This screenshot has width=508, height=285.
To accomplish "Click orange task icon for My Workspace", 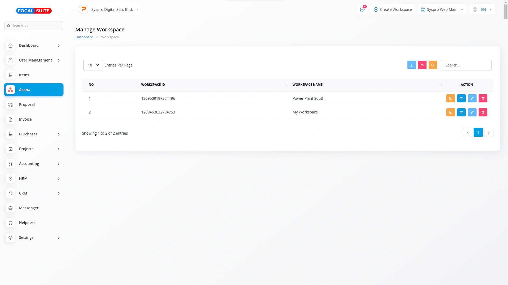I will (x=451, y=112).
